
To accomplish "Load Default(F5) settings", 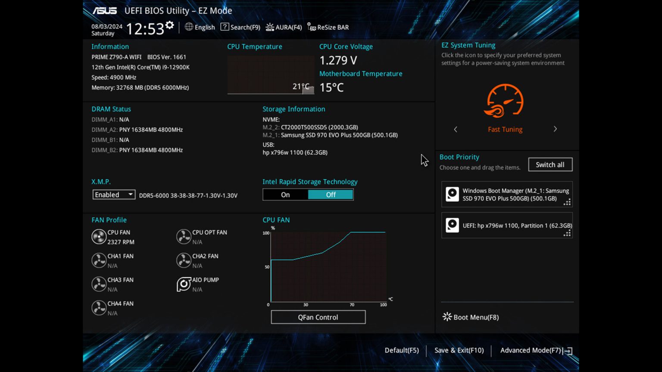I will [x=402, y=350].
